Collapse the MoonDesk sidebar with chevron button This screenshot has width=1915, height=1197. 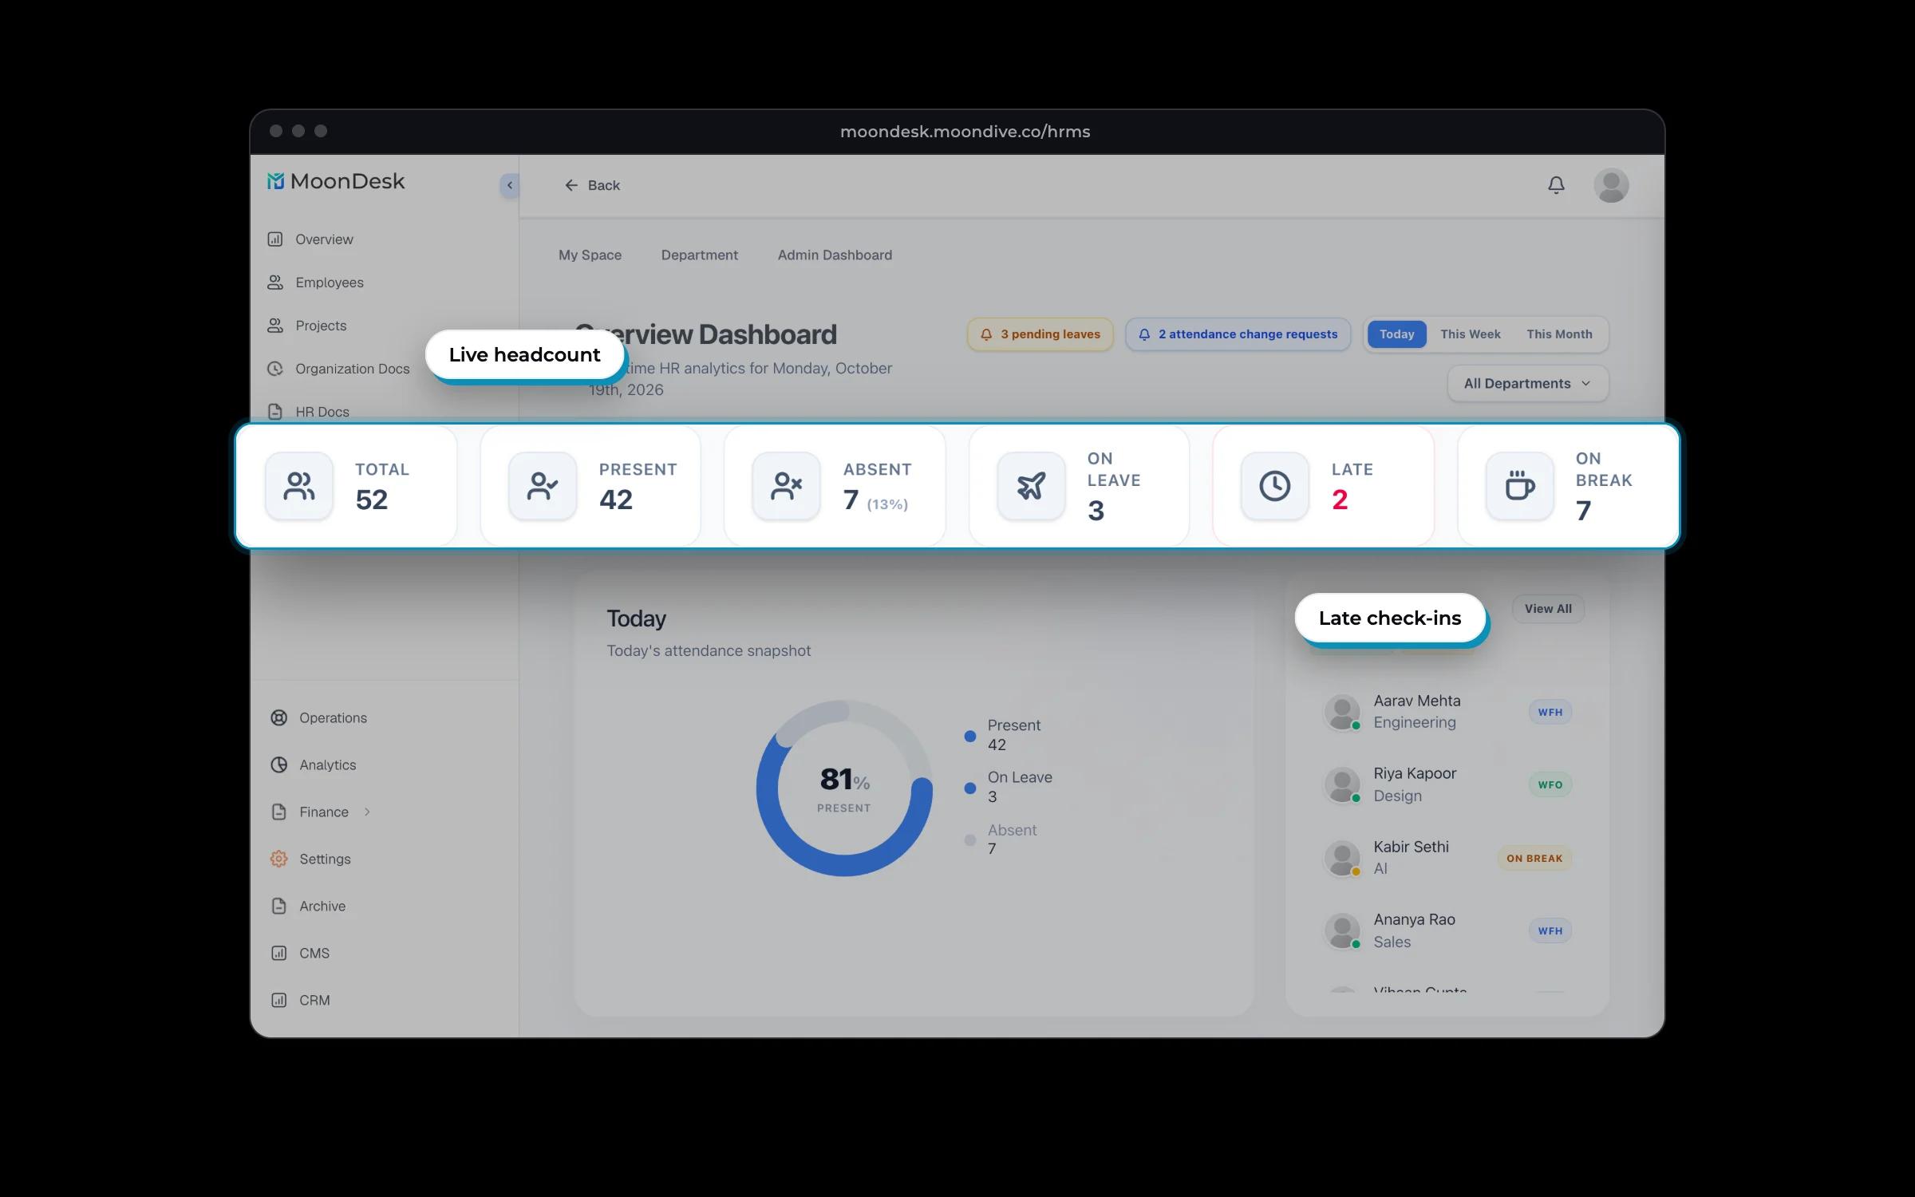(x=509, y=185)
